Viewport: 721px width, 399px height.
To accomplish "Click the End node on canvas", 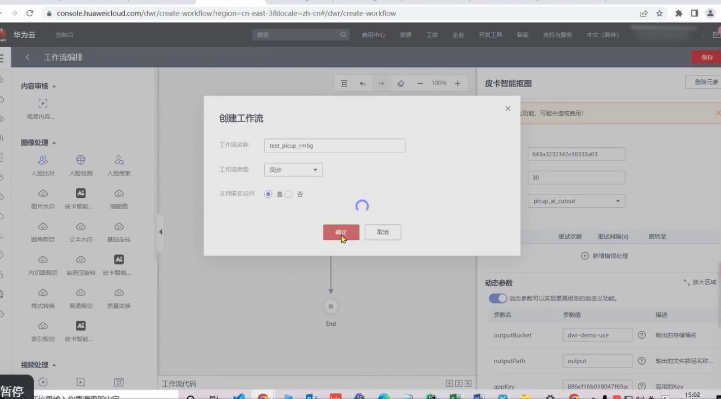I will [x=330, y=306].
